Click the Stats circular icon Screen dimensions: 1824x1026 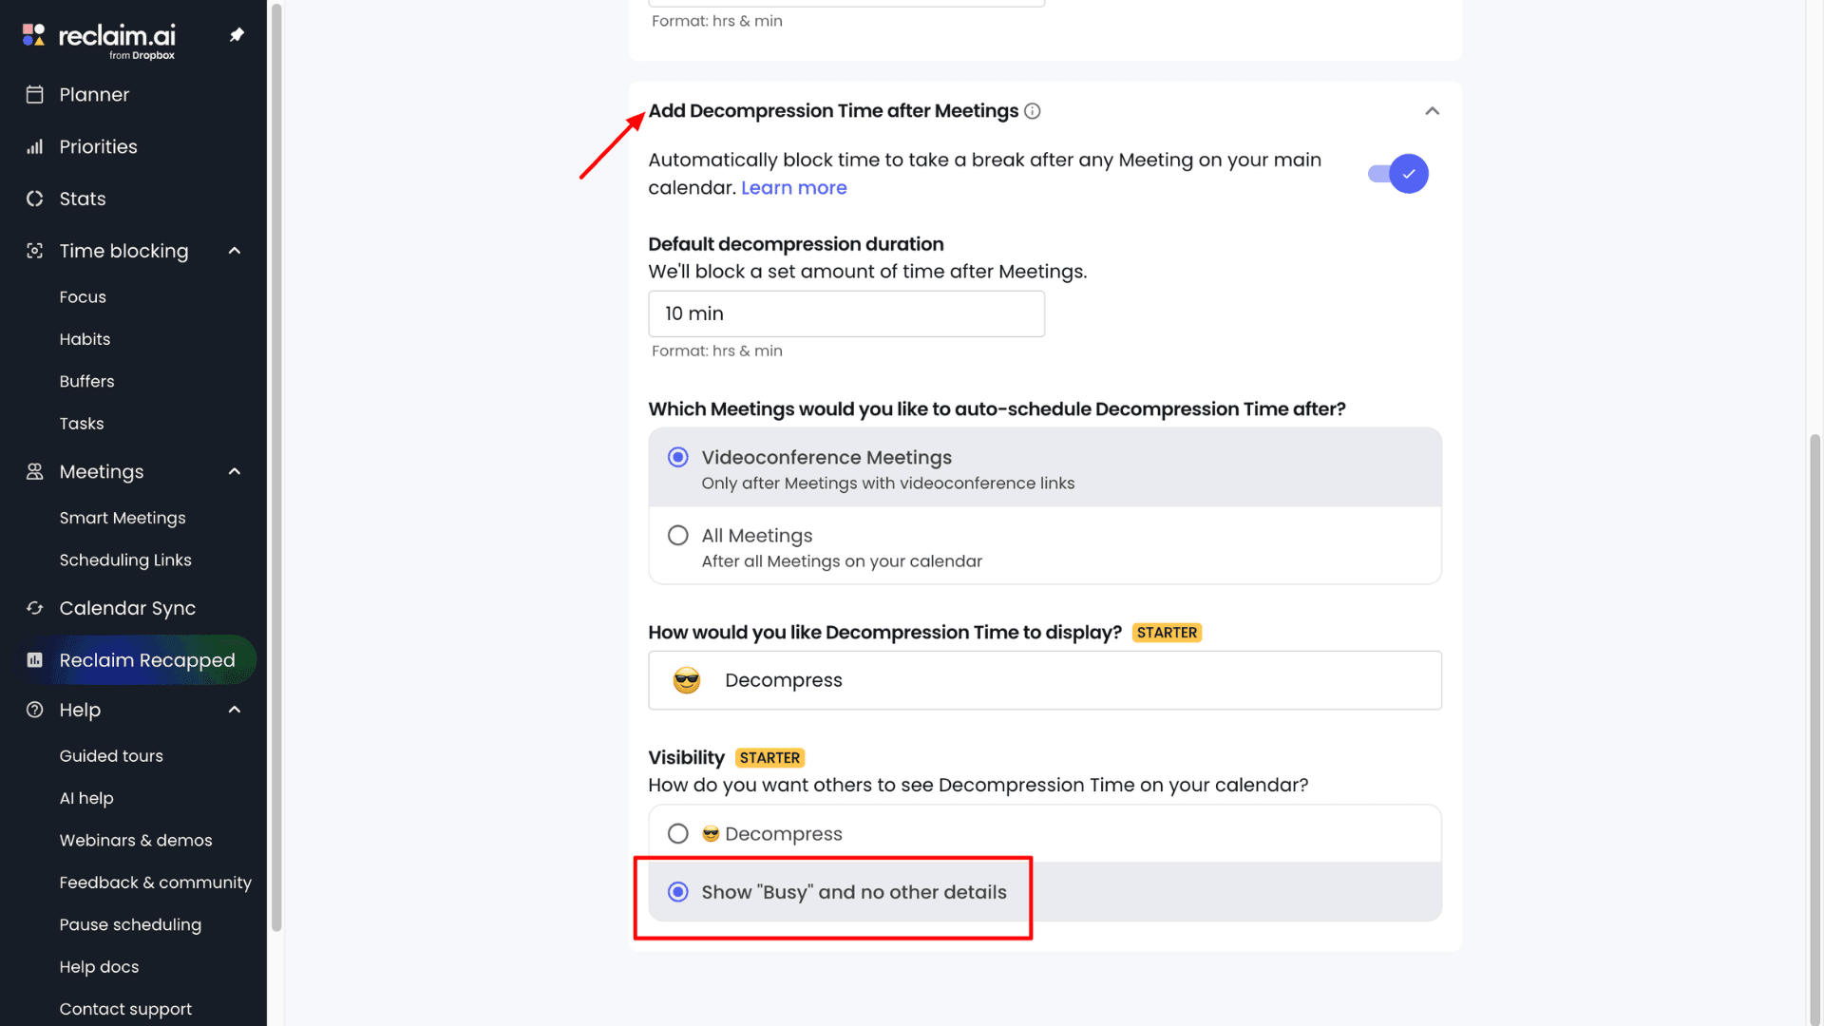(35, 199)
